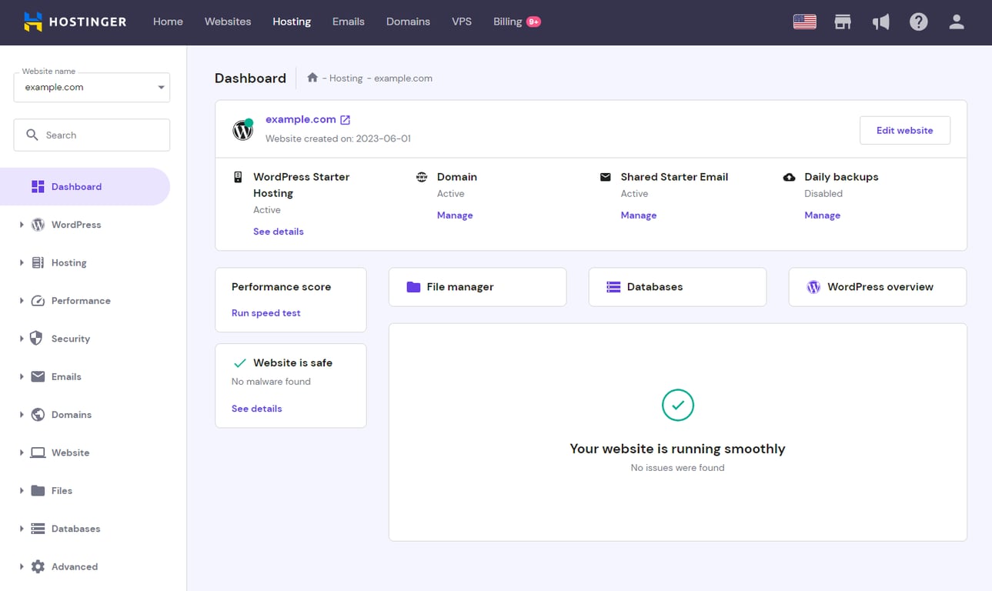Open announcements via the megaphone icon
This screenshot has width=992, height=591.
point(880,22)
